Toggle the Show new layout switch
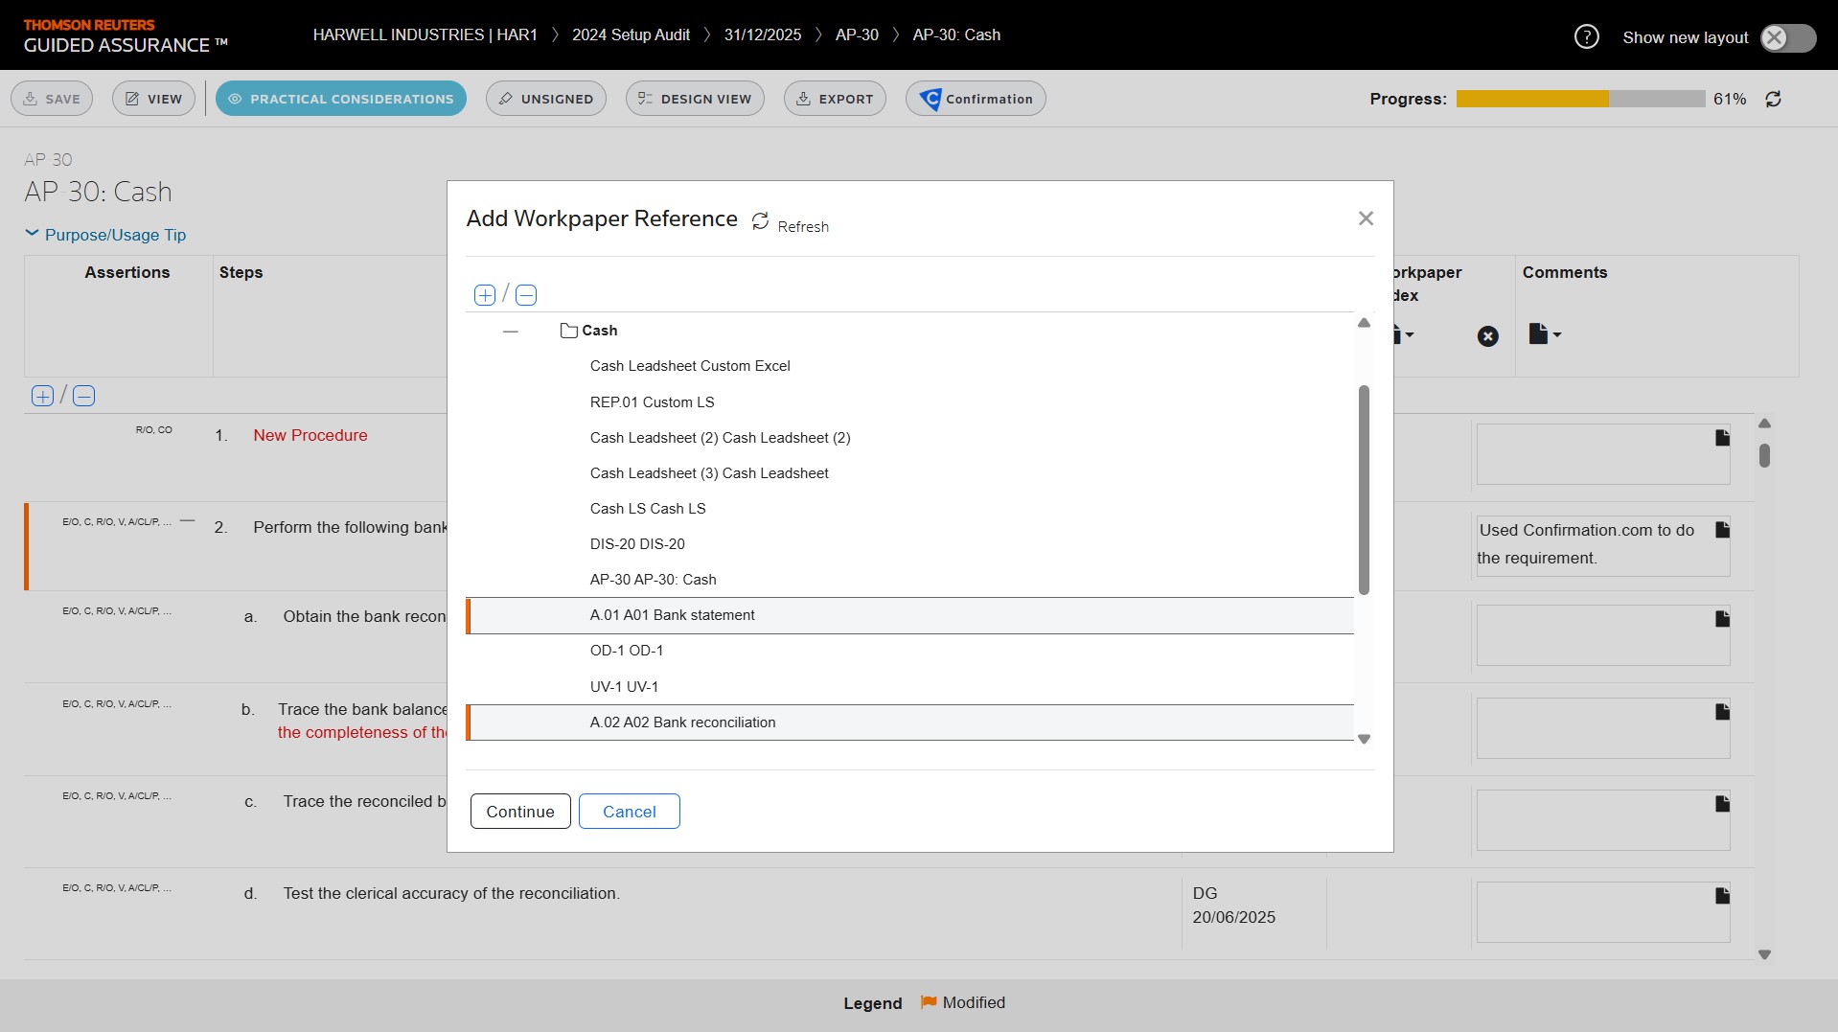This screenshot has width=1838, height=1032. [1787, 37]
